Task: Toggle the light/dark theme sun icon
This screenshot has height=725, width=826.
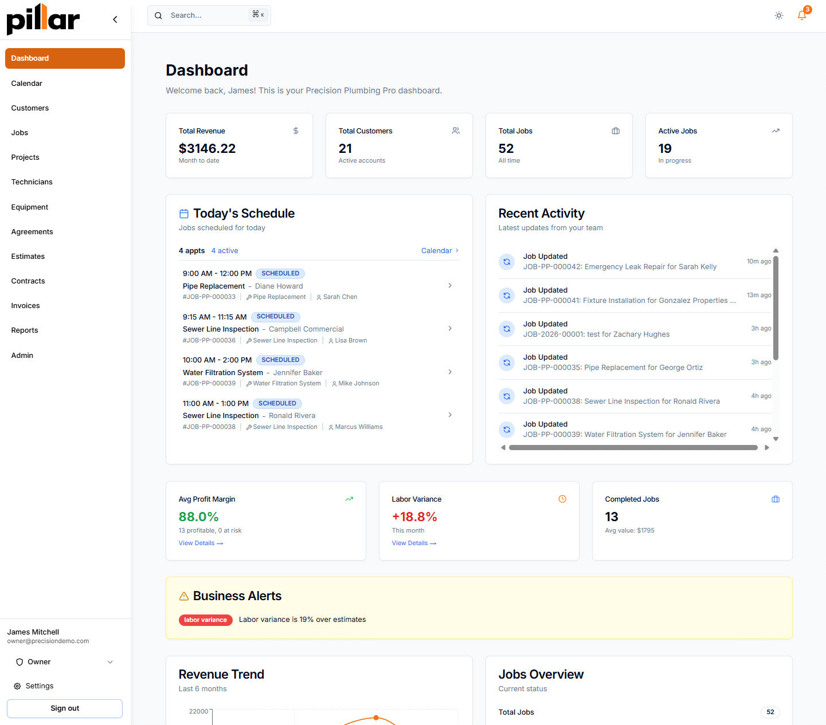Action: 778,15
